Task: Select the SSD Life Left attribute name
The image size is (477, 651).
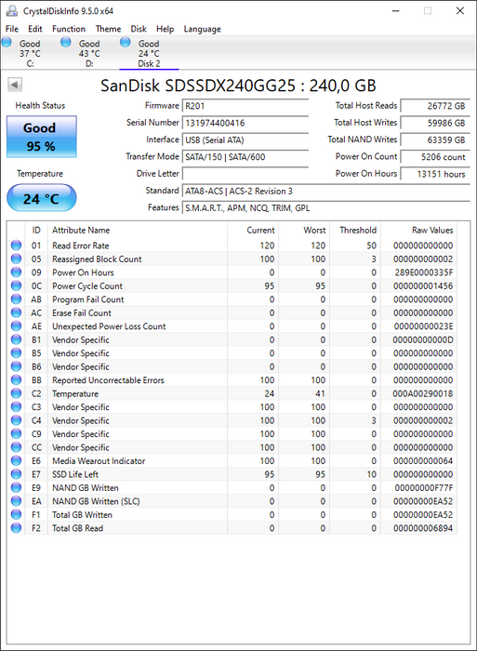Action: tap(75, 474)
